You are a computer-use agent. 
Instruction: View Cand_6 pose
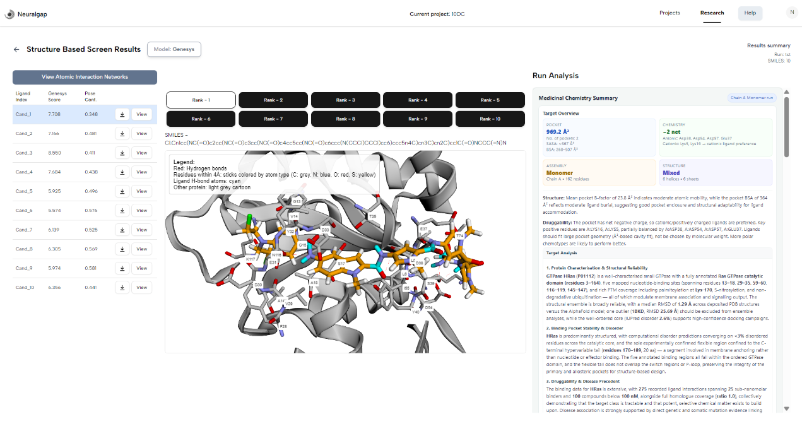tap(142, 211)
